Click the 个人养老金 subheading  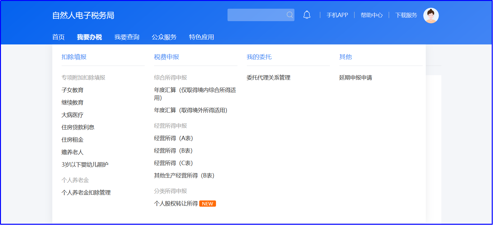point(75,180)
